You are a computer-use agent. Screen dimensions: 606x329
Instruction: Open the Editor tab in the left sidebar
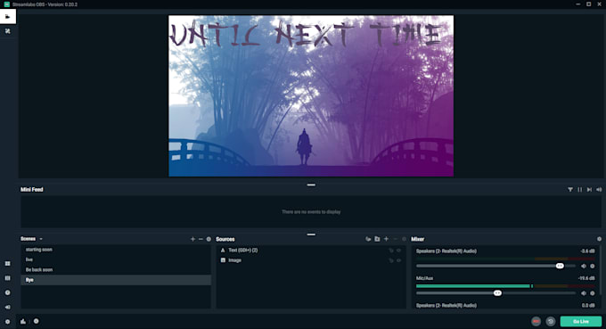click(x=8, y=17)
